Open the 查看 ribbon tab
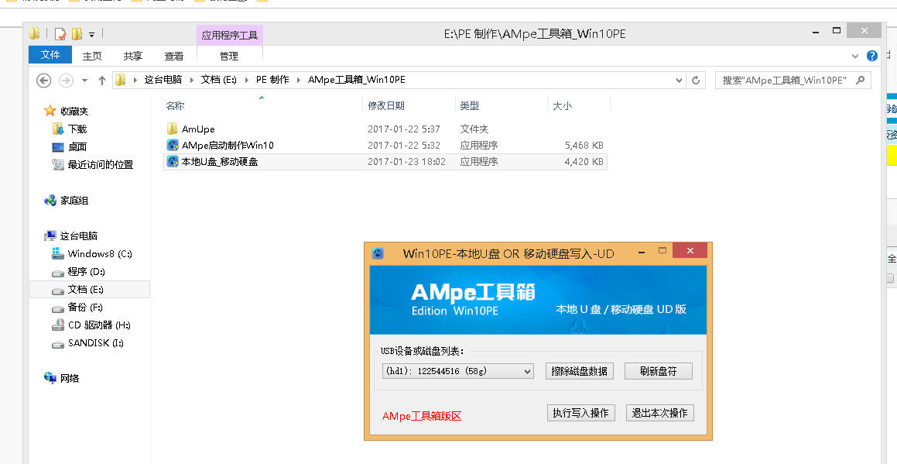The image size is (897, 464). 174,56
